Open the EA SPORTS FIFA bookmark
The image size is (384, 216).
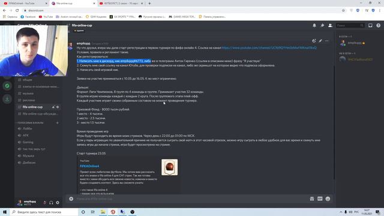[122, 17]
